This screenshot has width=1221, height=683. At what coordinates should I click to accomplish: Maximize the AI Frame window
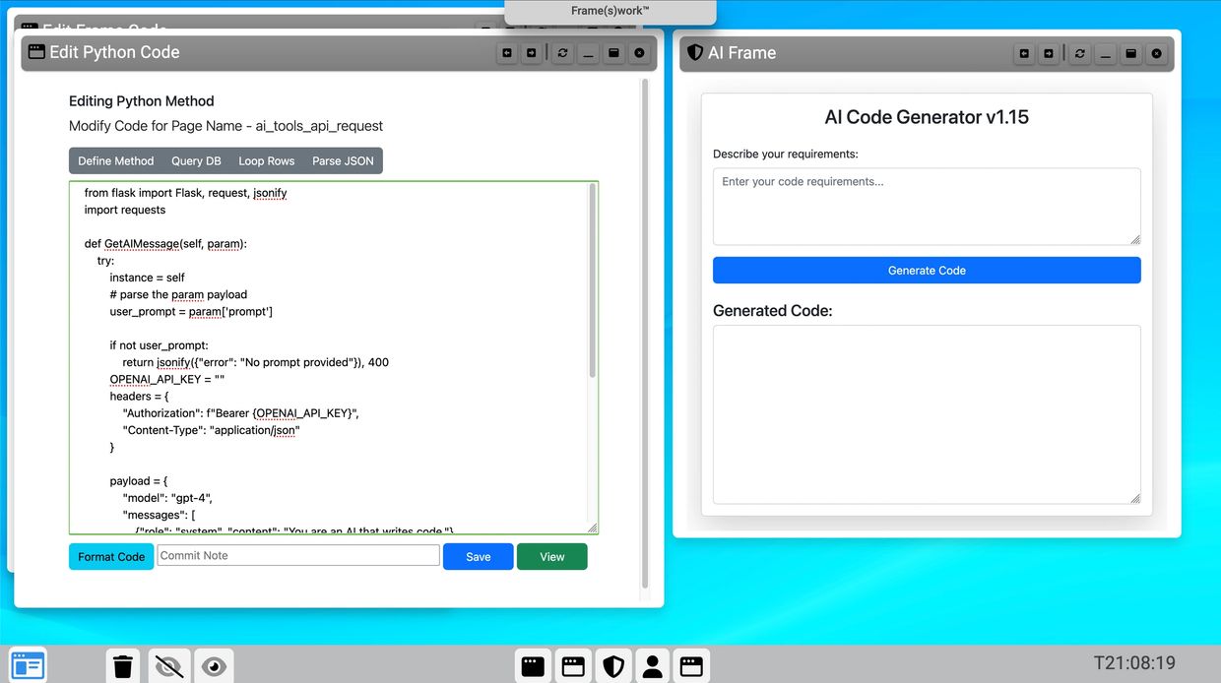pyautogui.click(x=1131, y=53)
